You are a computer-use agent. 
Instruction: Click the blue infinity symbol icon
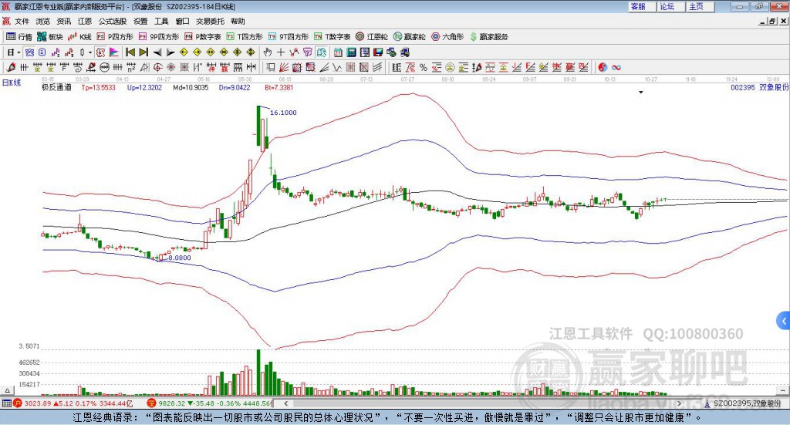pyautogui.click(x=616, y=67)
